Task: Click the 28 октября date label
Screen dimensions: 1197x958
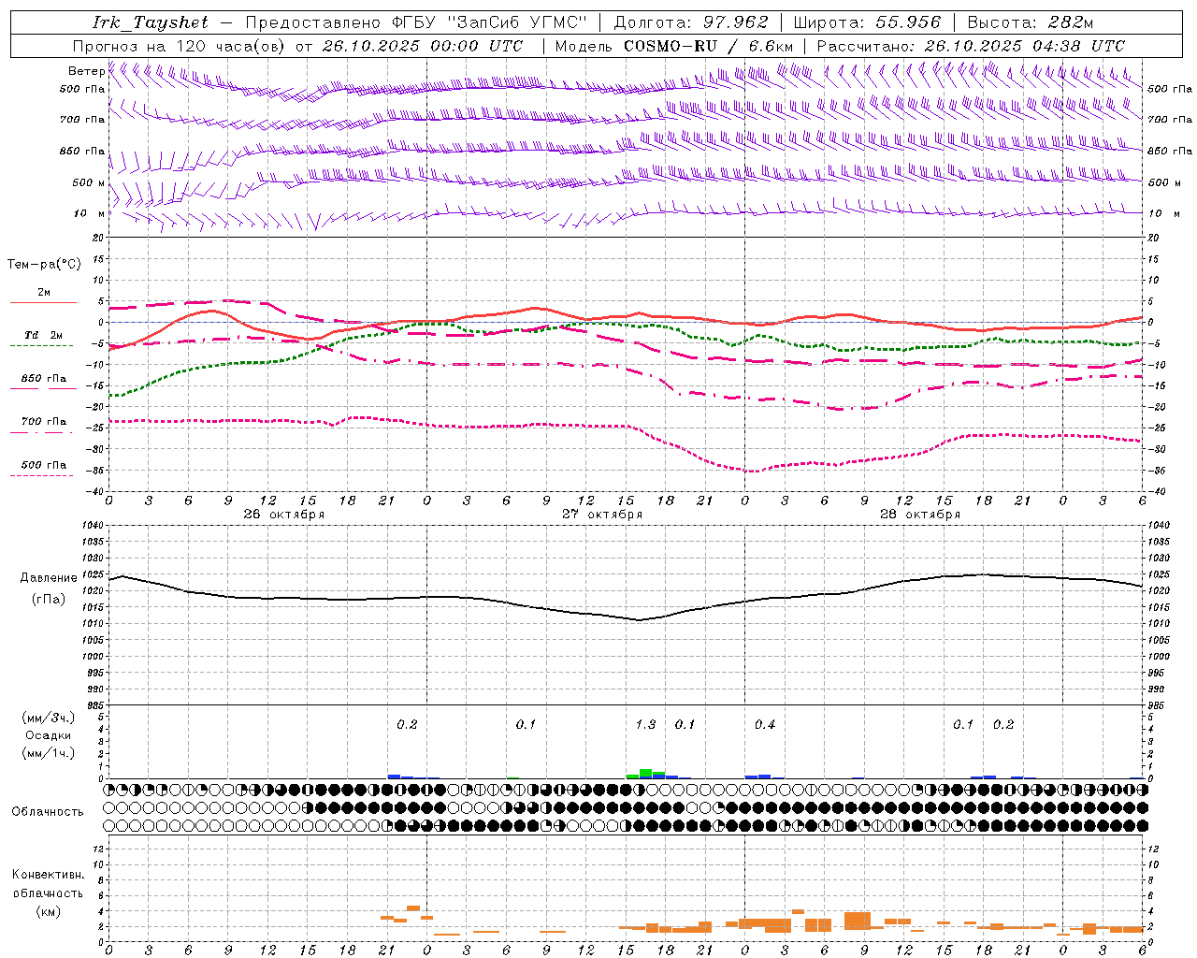Action: click(920, 515)
